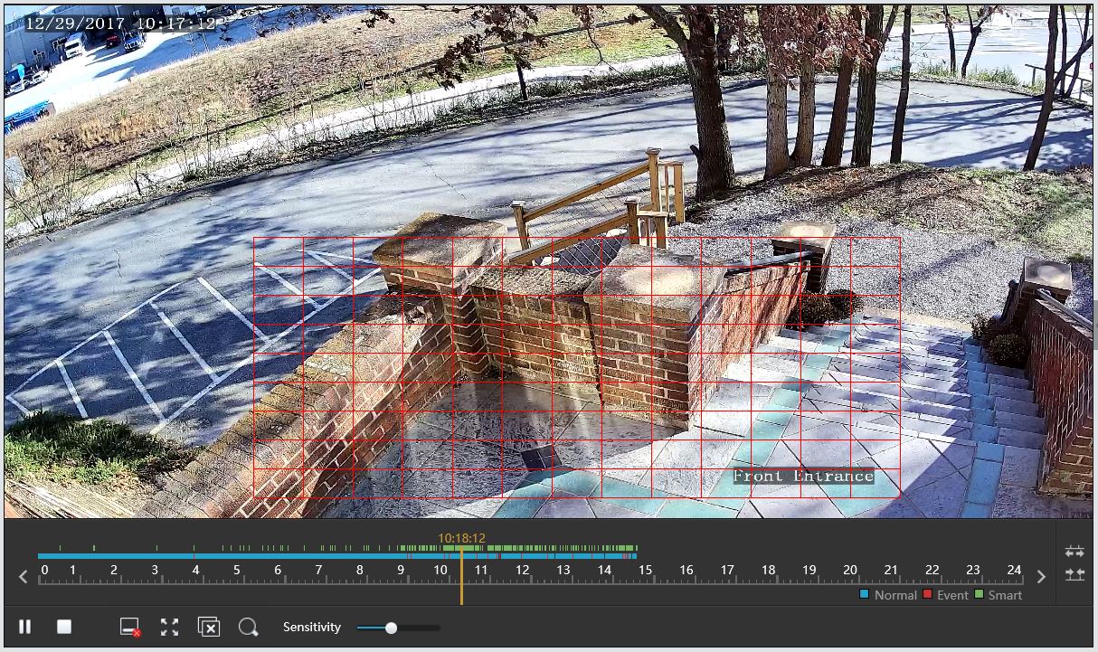
Task: Expand the timeline scale icon
Action: (1074, 552)
